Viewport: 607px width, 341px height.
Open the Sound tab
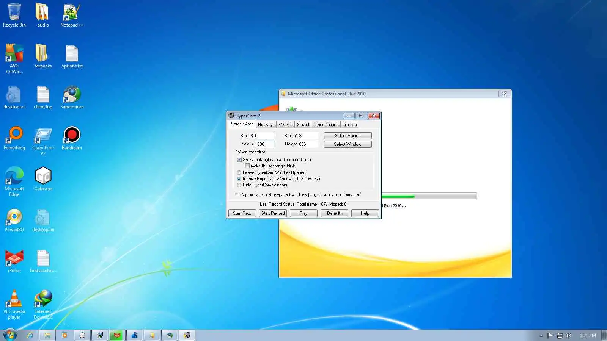click(303, 125)
